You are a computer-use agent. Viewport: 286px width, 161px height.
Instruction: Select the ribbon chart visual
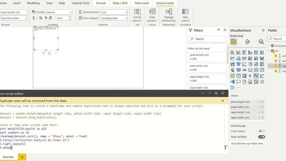(x=262, y=59)
